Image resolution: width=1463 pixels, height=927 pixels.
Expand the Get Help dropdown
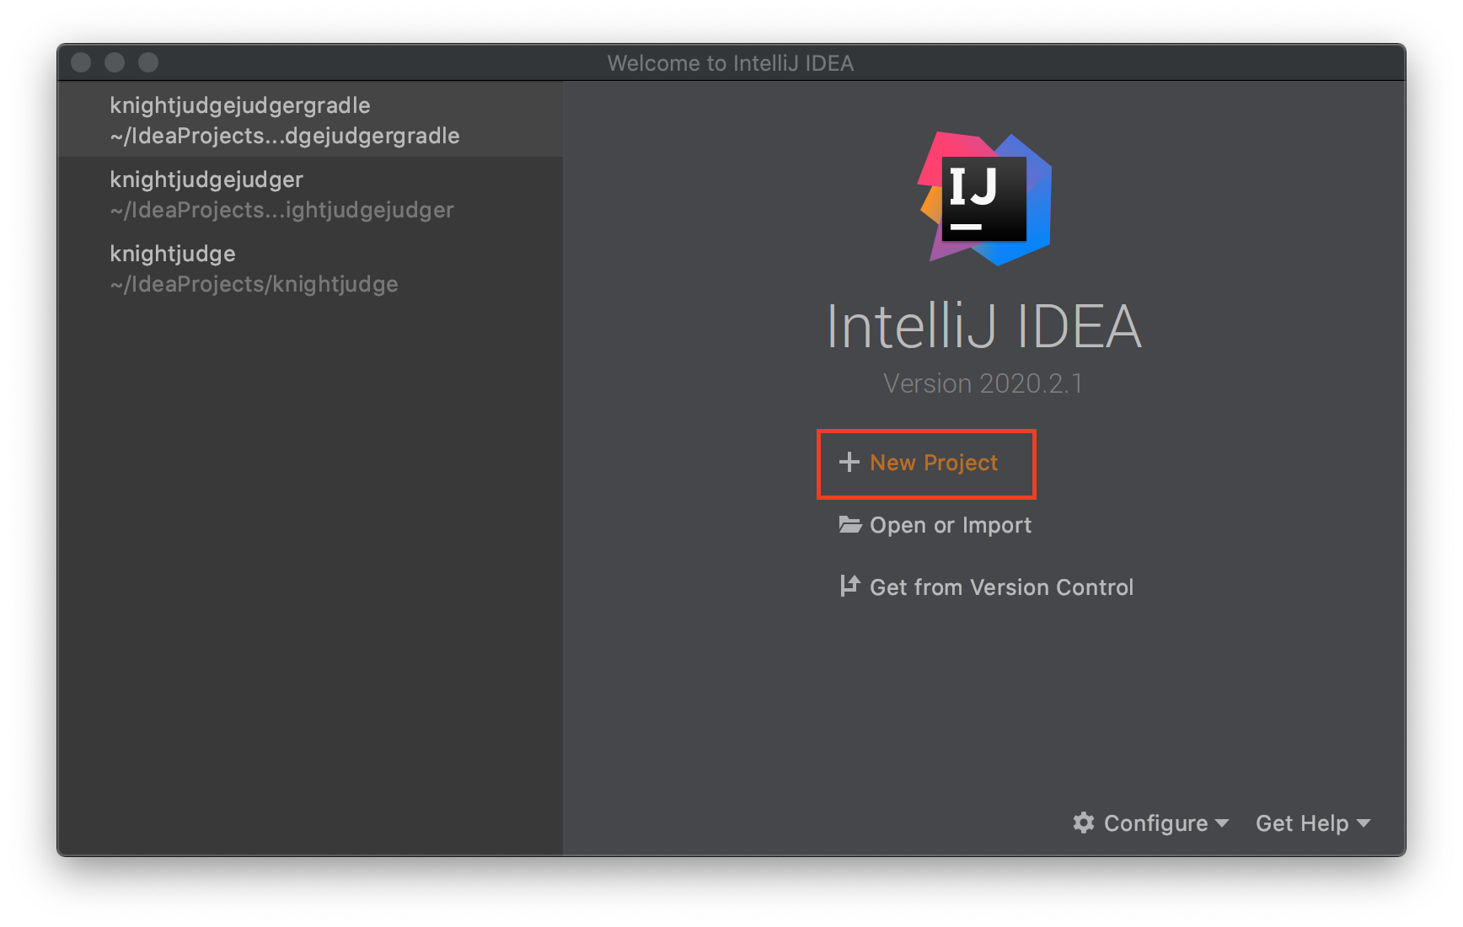pyautogui.click(x=1313, y=823)
